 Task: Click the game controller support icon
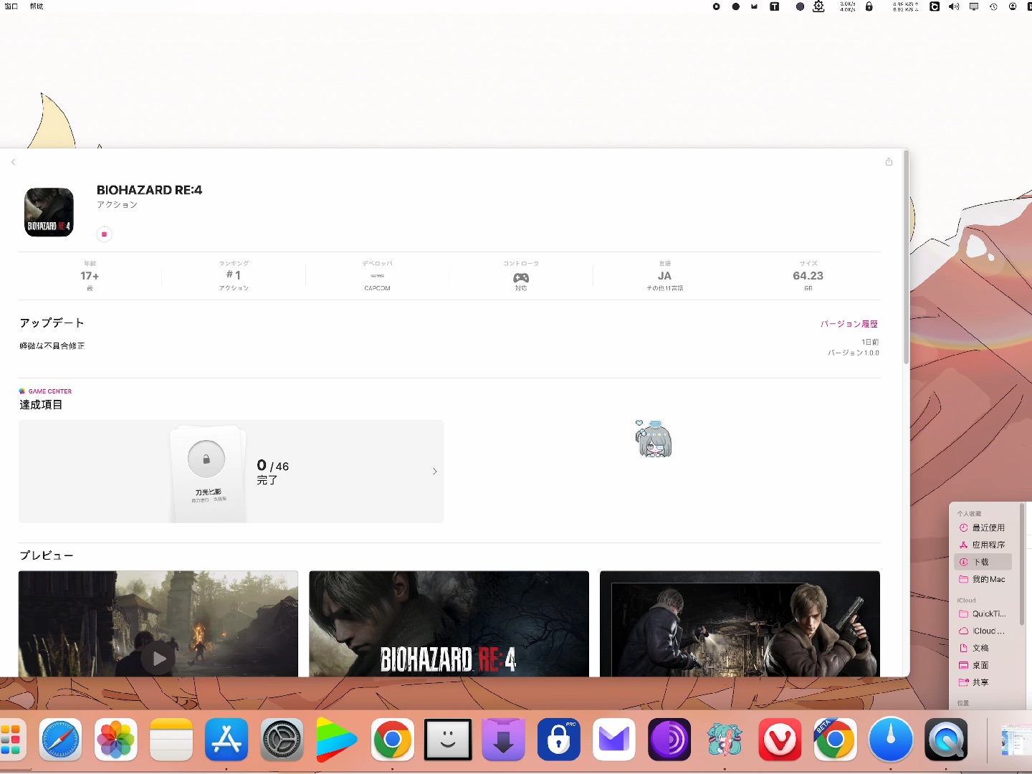[x=521, y=277]
